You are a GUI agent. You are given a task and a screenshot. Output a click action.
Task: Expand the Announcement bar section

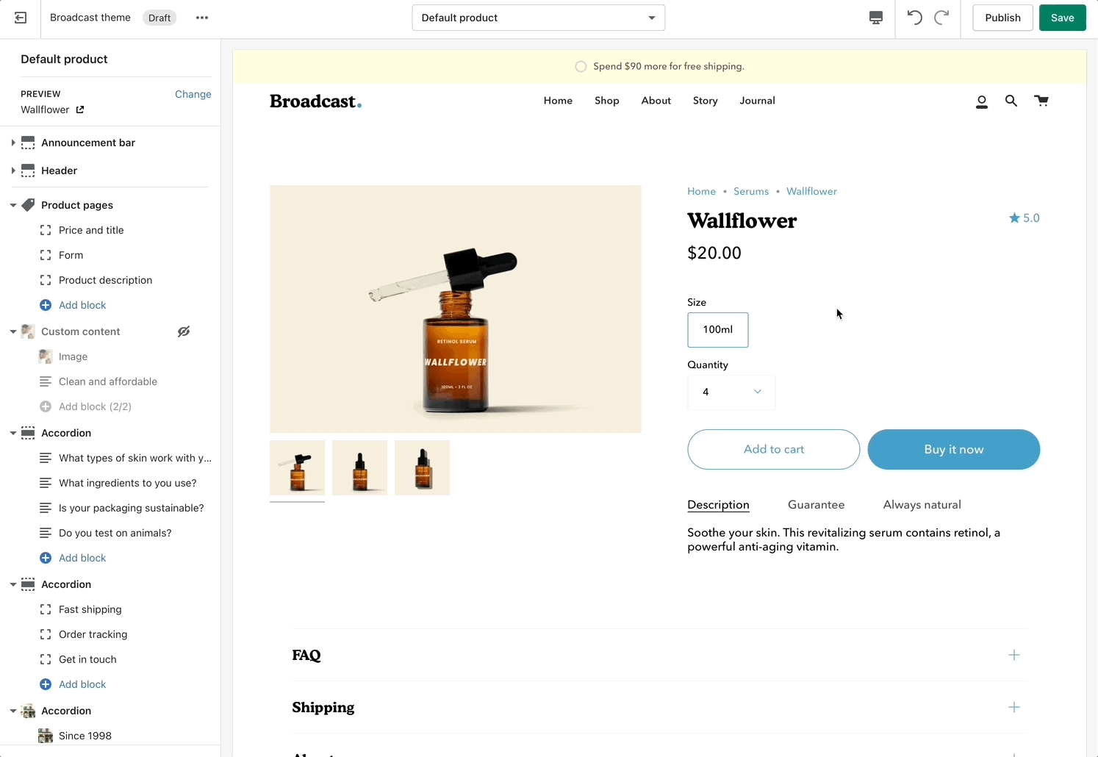point(13,143)
